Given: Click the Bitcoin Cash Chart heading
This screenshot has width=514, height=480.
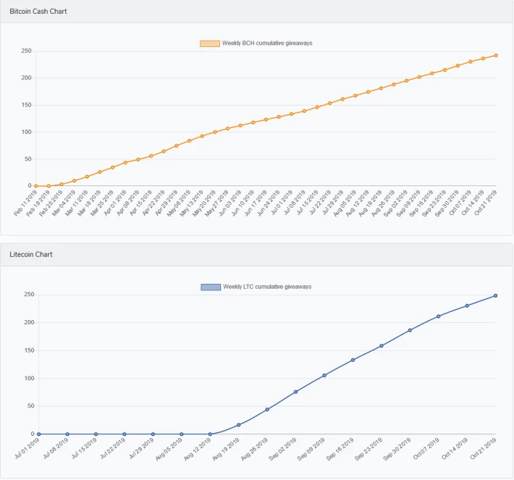Looking at the screenshot, I should [x=38, y=11].
